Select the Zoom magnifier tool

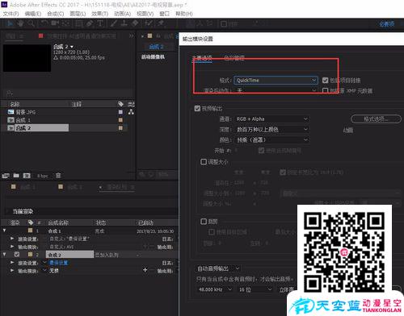tap(31, 23)
